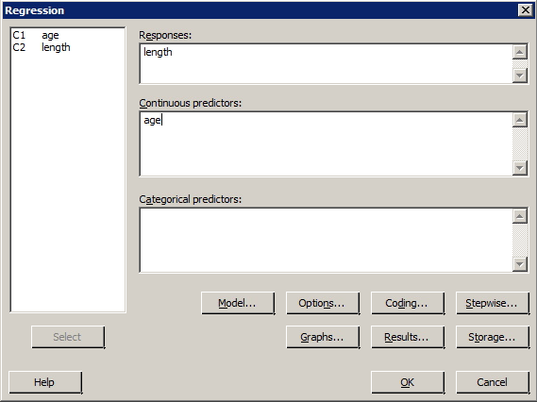Open the Model... settings dialog
The image size is (537, 402).
tap(238, 303)
